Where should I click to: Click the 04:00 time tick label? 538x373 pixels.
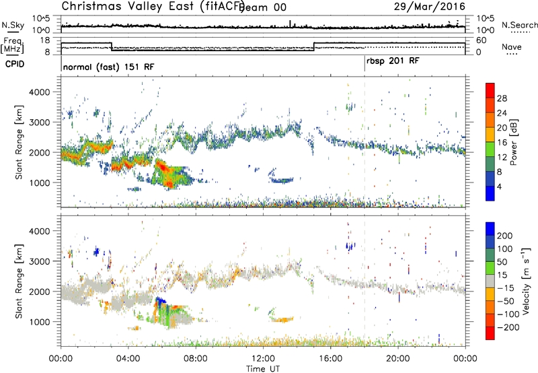click(x=128, y=359)
